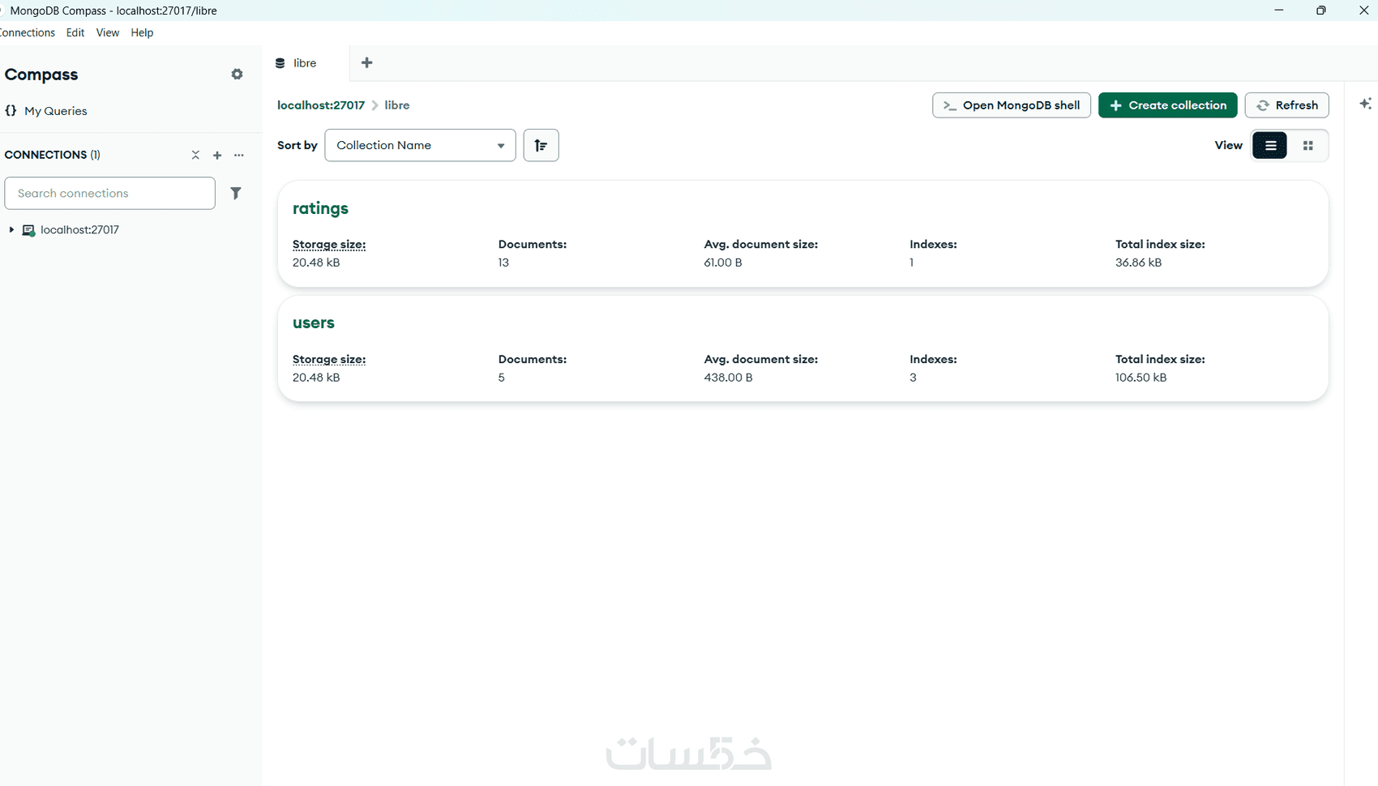This screenshot has width=1378, height=786.
Task: Switch to list view
Action: click(x=1270, y=146)
